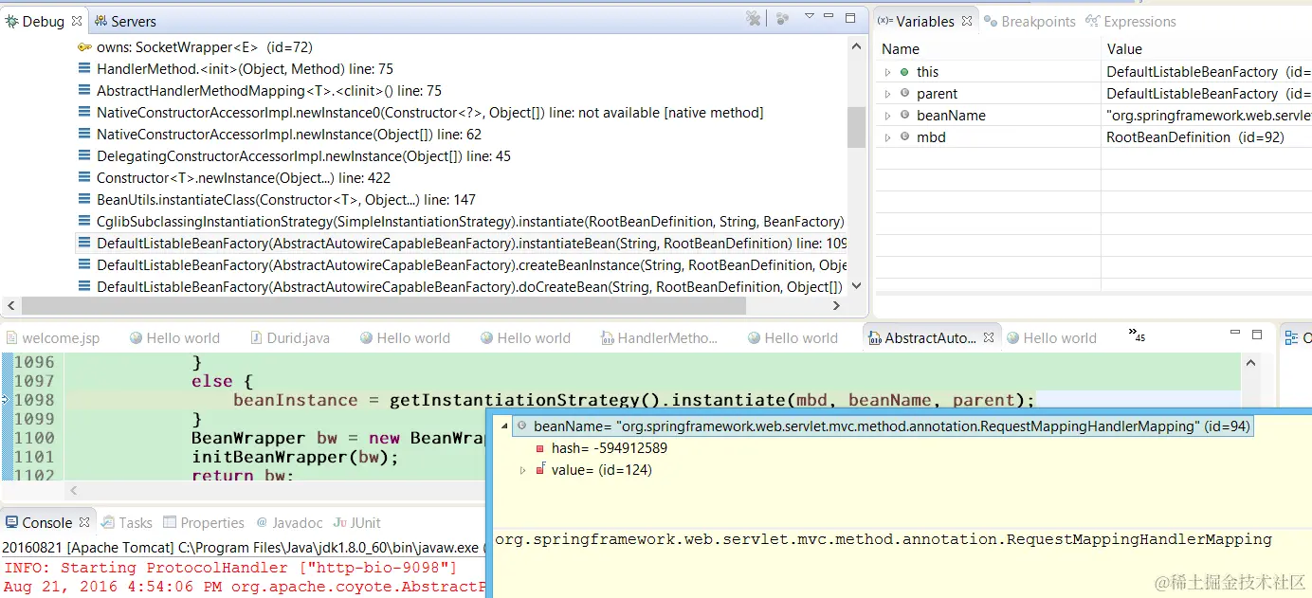The width and height of the screenshot is (1312, 598).
Task: Open the welcome.jsp editor tab
Action: pos(52,338)
